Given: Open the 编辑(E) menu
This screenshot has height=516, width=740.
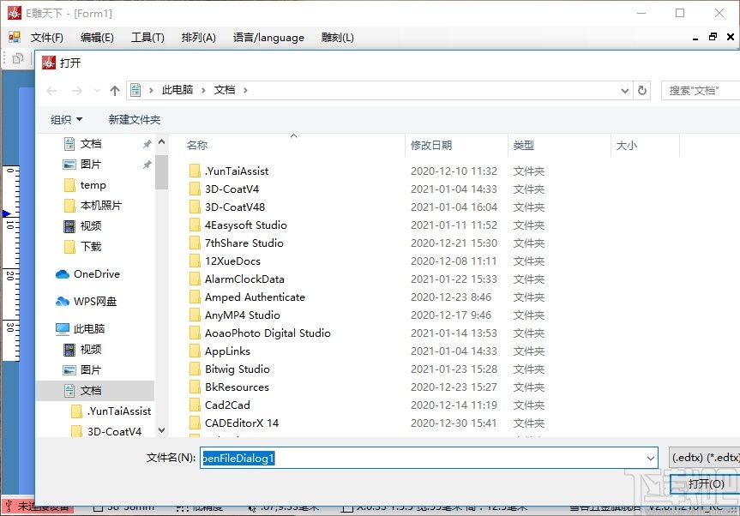Looking at the screenshot, I should coord(97,37).
